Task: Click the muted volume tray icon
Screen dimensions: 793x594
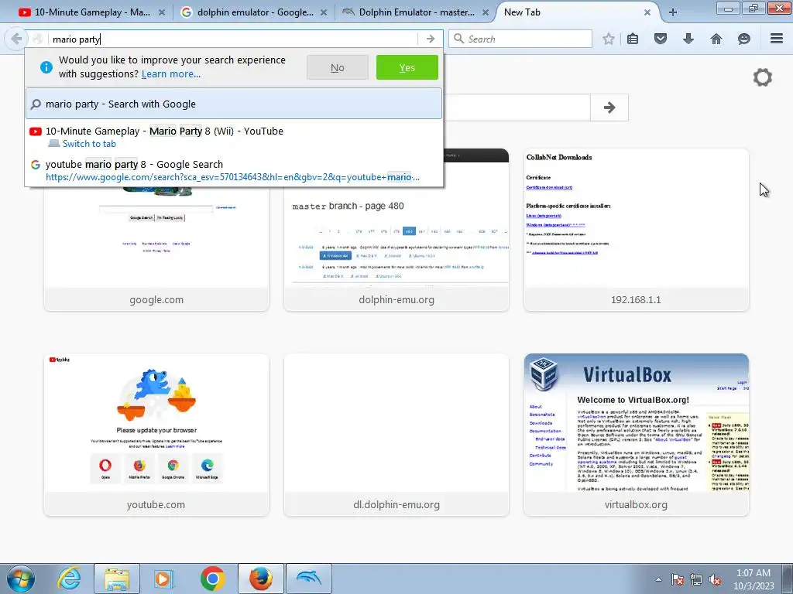Action: (715, 579)
